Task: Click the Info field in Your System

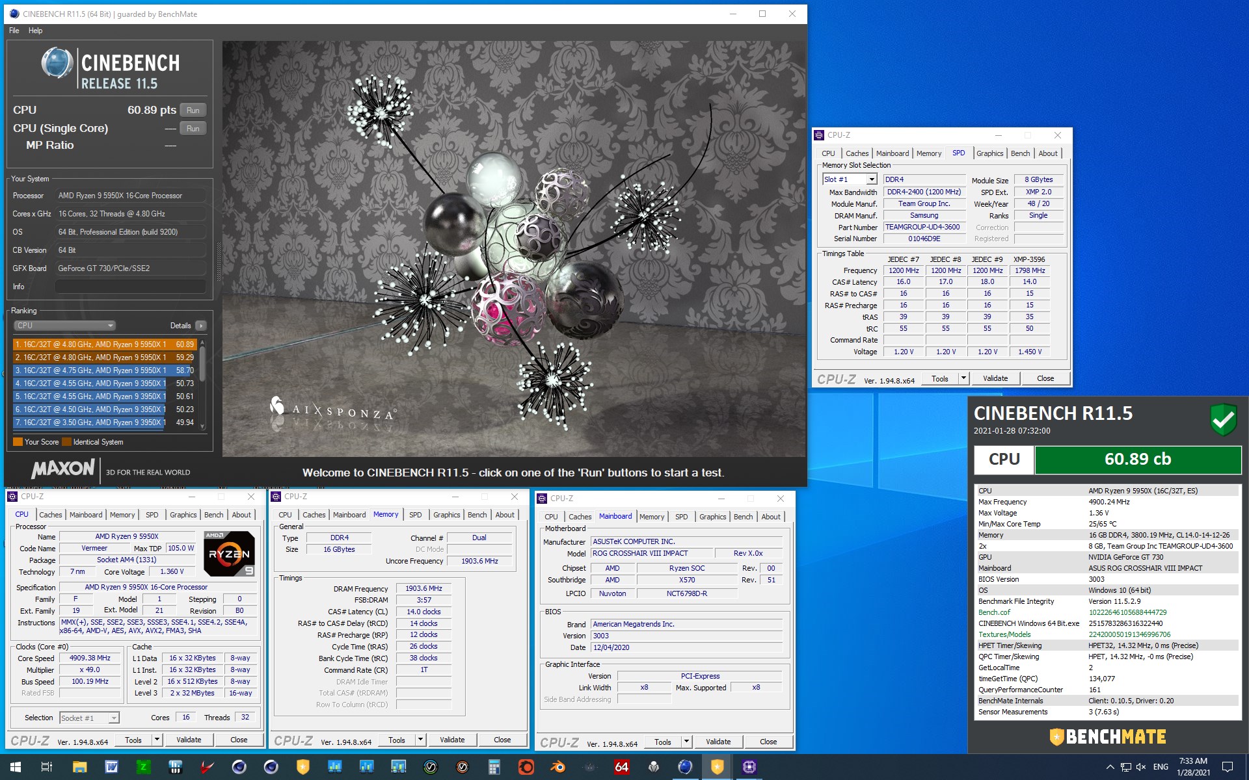Action: (131, 287)
